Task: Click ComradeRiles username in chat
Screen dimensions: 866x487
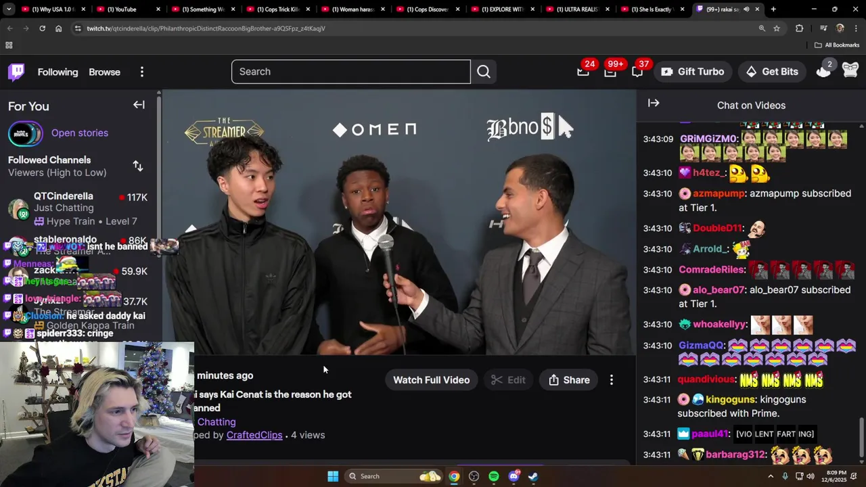Action: point(712,270)
